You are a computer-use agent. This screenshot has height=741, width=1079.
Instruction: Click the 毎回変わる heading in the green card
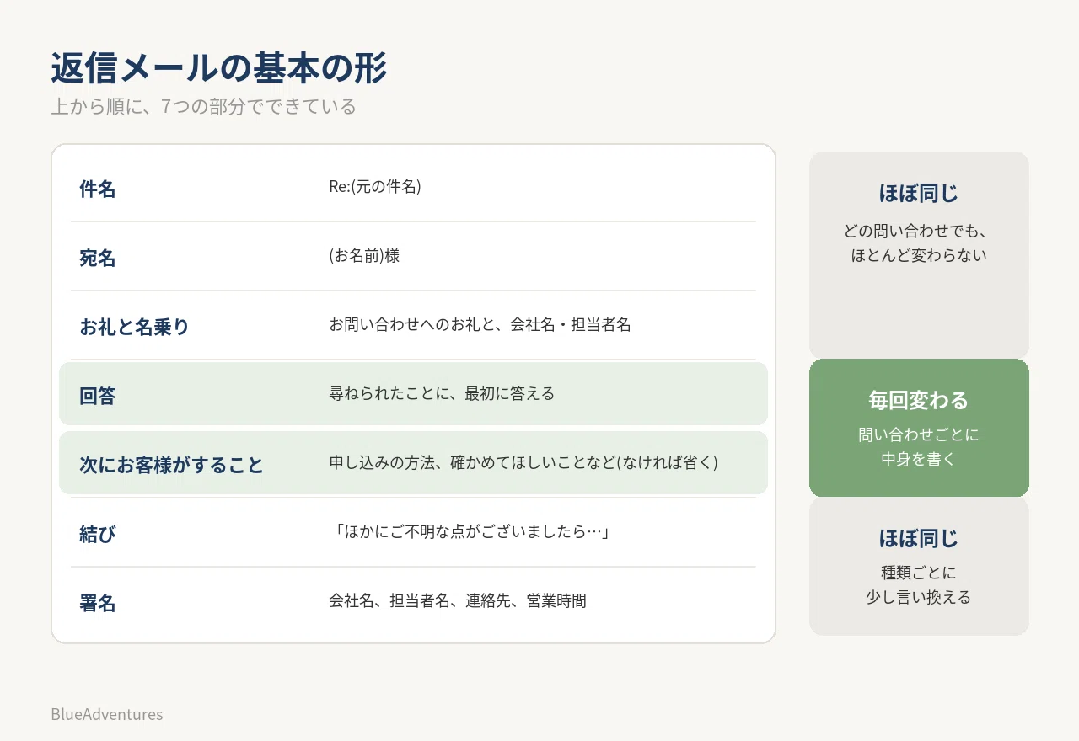coord(919,400)
